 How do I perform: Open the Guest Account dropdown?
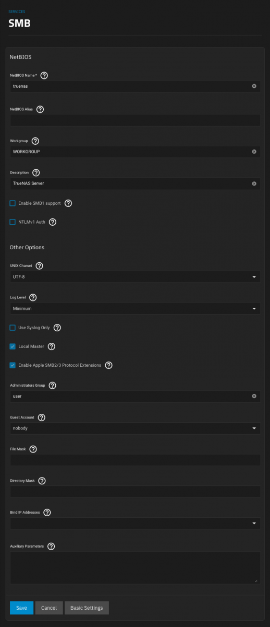[135, 428]
